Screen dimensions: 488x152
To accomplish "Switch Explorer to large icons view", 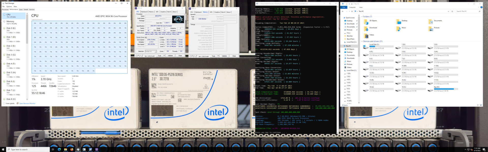I will (x=481, y=105).
